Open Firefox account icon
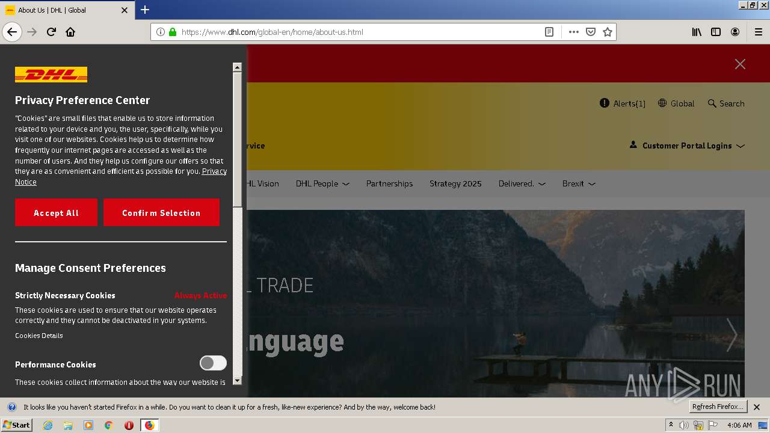The height and width of the screenshot is (433, 770). pyautogui.click(x=735, y=32)
